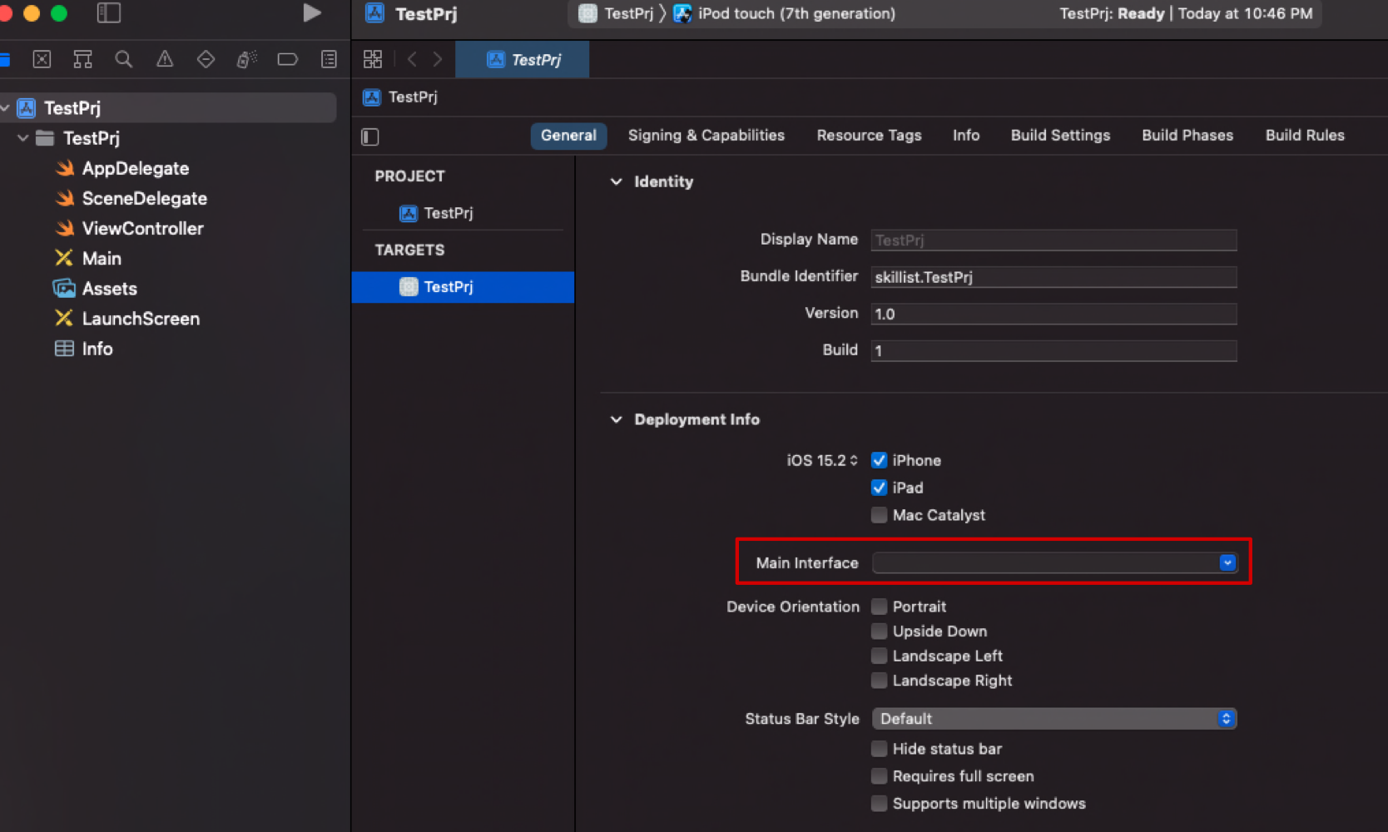Toggle the navigator sidebar visibility icon
Viewport: 1388px width, 832px height.
click(109, 12)
